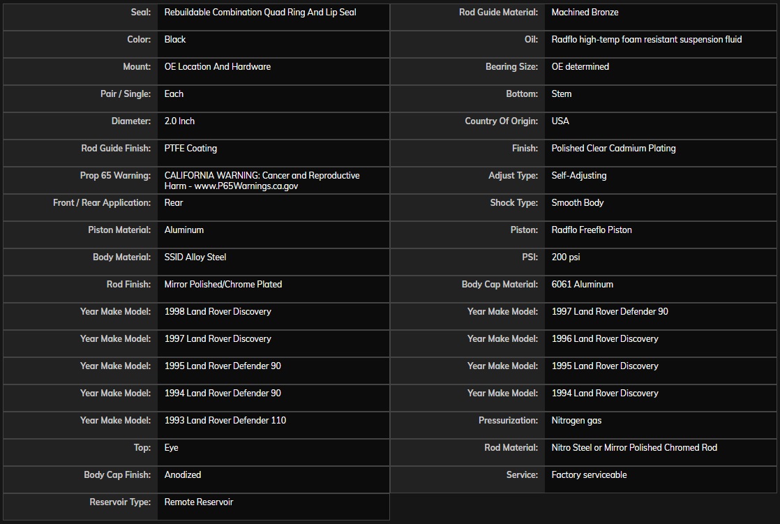The width and height of the screenshot is (780, 524).
Task: Click the 'Seal:' label
Action: [x=141, y=13]
